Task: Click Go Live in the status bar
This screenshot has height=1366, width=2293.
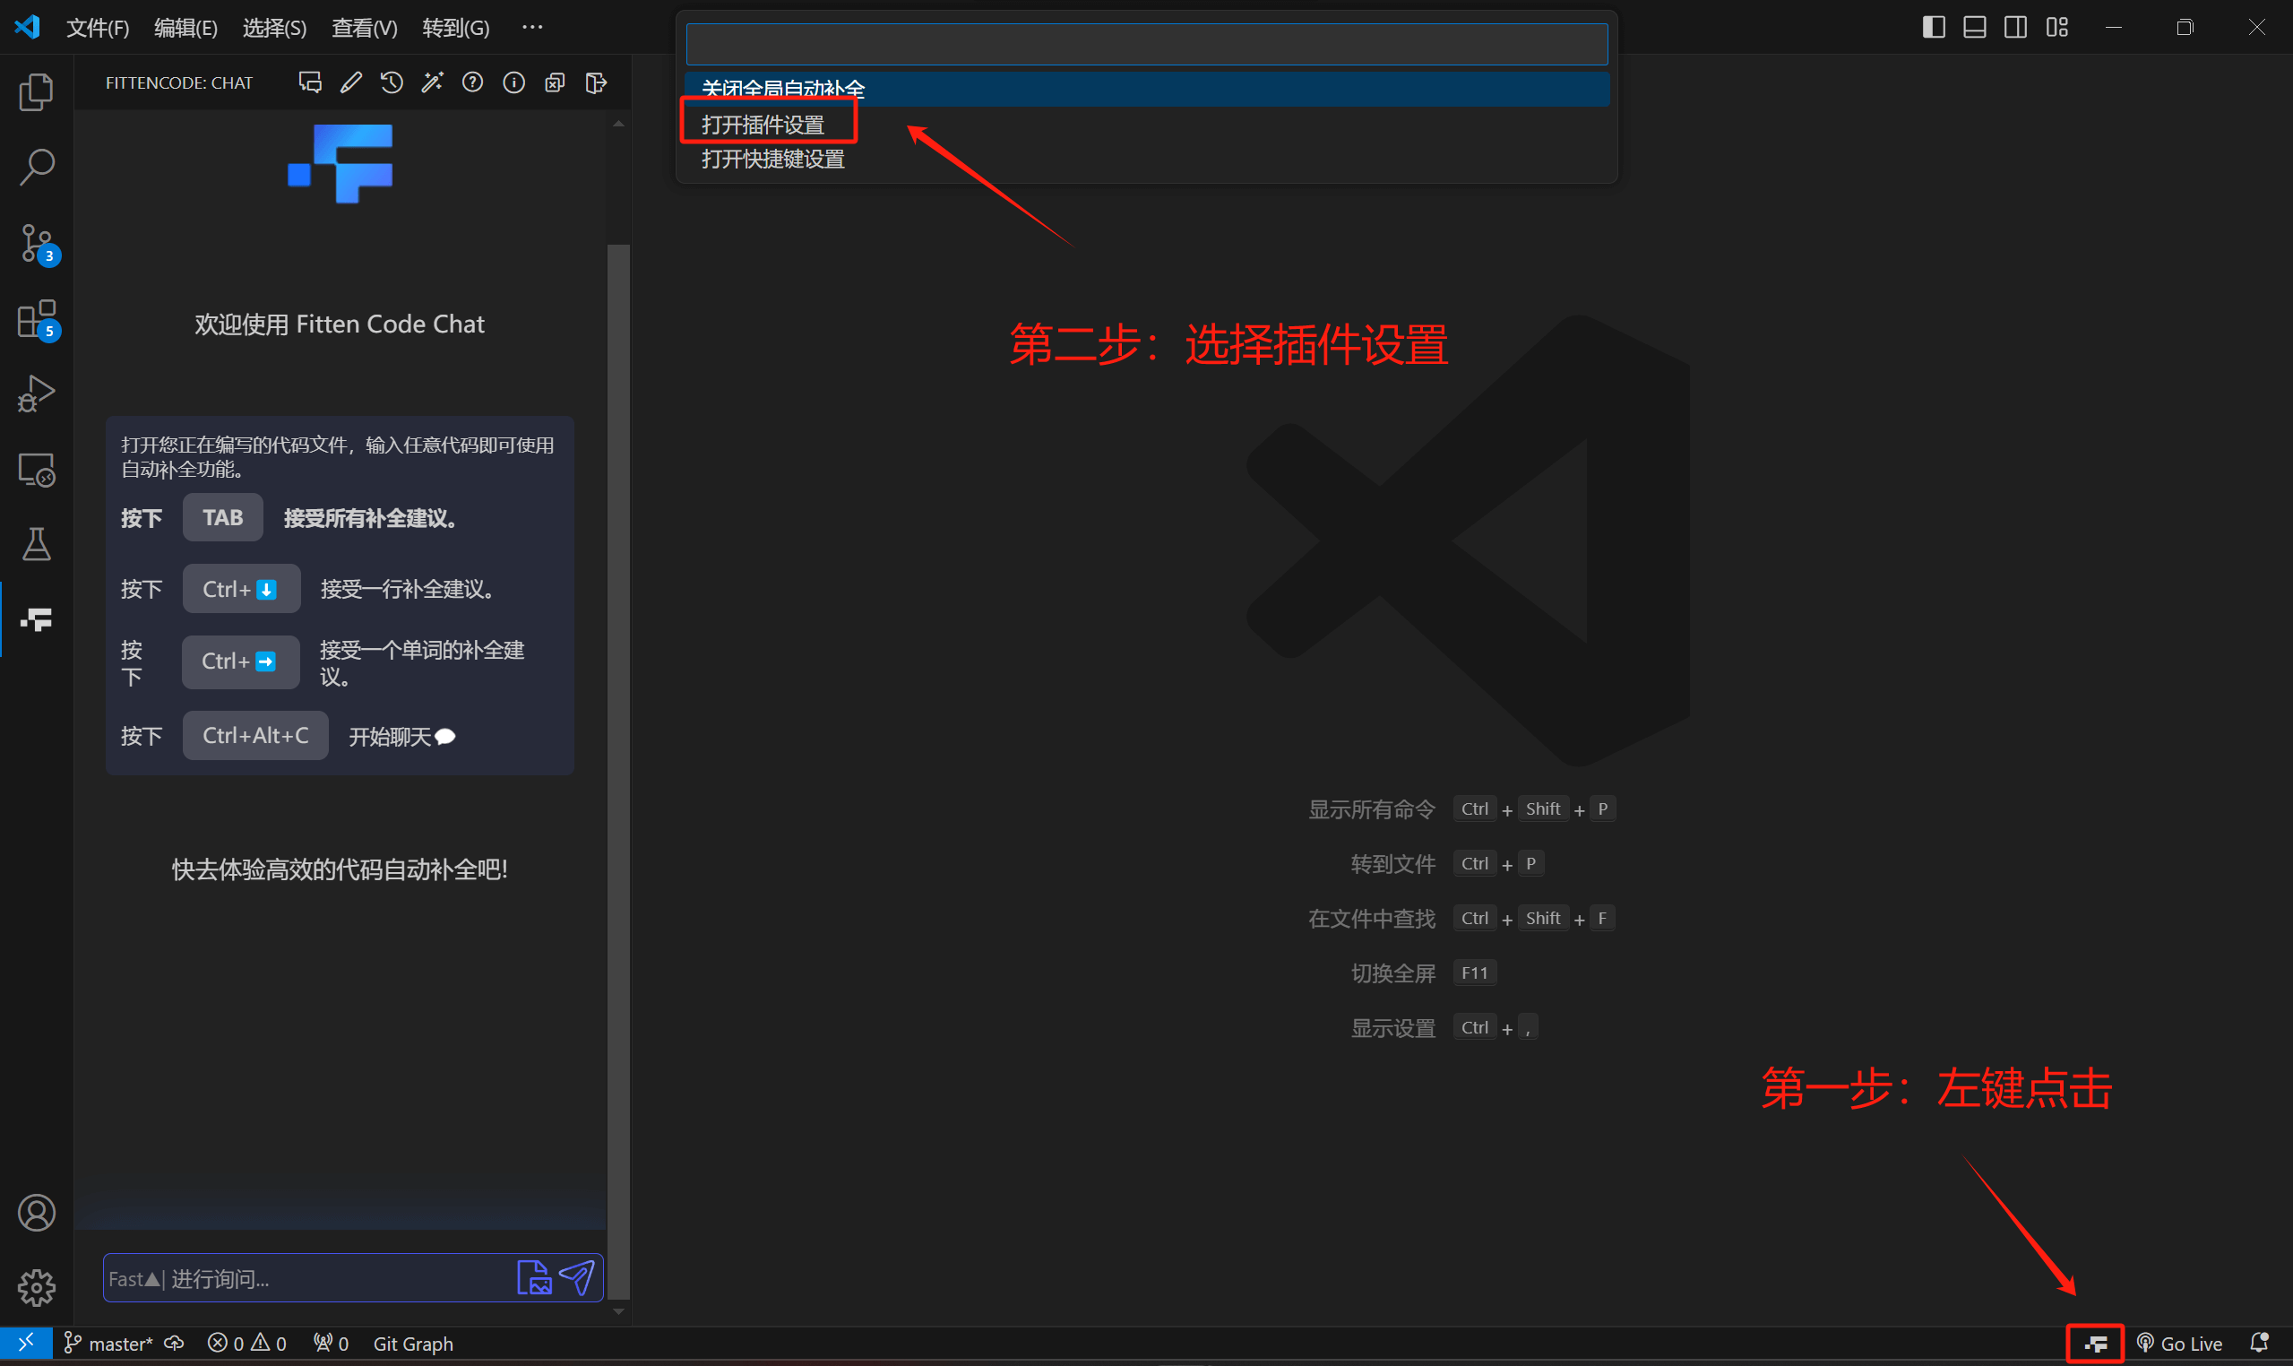Action: (2179, 1343)
